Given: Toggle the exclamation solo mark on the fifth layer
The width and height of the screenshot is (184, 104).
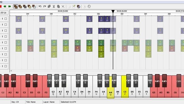Looking at the screenshot, I should pos(2,42).
